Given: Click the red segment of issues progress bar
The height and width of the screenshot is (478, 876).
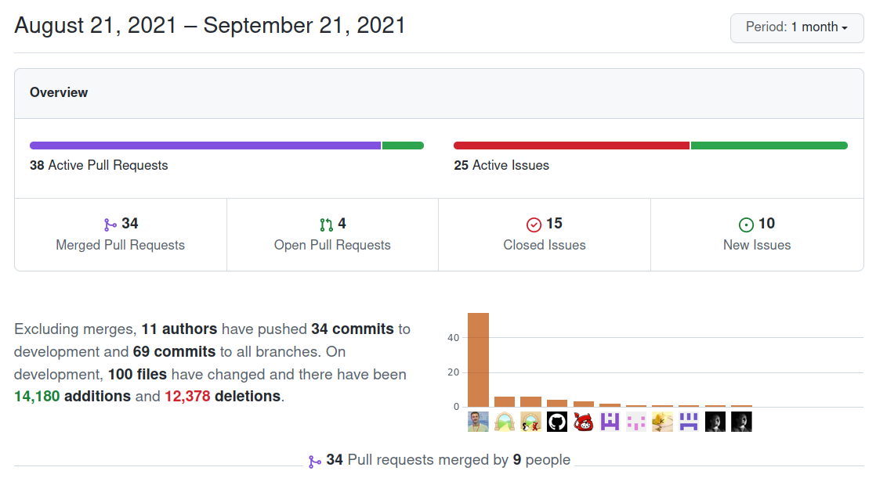Looking at the screenshot, I should [x=571, y=146].
